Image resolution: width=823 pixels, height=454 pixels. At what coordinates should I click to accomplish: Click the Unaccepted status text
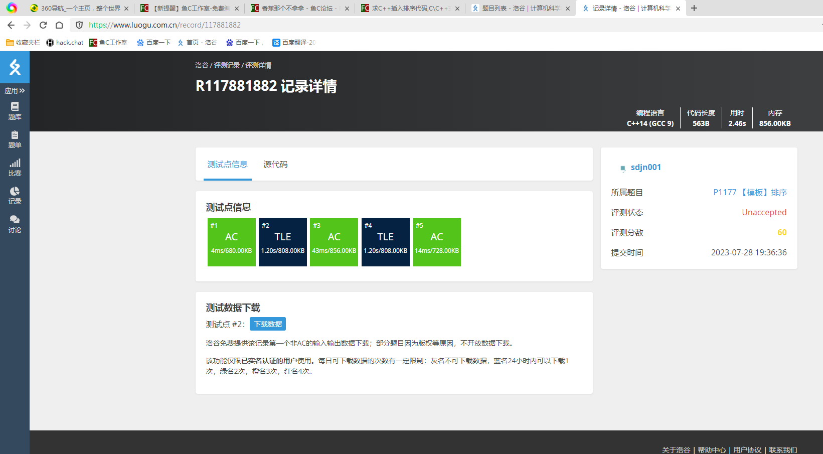(x=764, y=212)
